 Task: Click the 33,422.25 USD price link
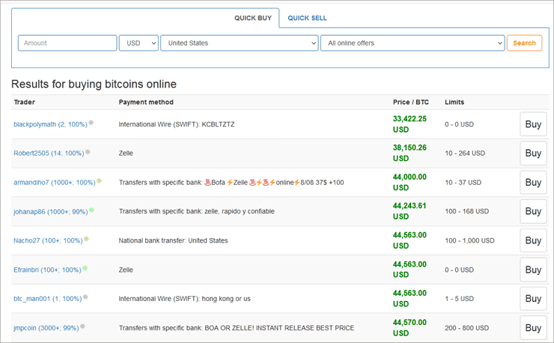tap(410, 124)
